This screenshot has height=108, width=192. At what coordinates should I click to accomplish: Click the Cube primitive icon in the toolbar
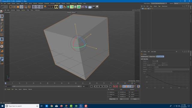point(61,7)
